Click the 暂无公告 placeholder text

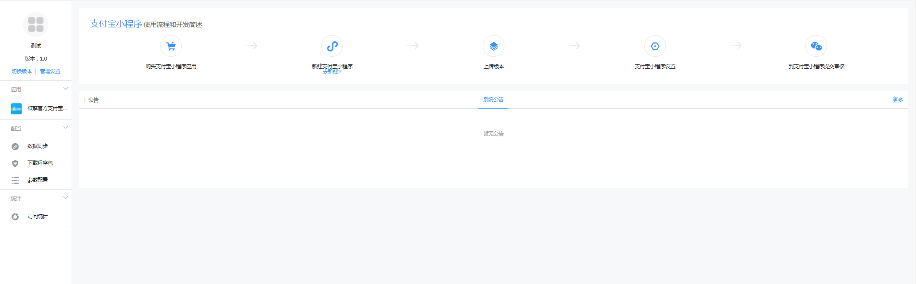493,134
